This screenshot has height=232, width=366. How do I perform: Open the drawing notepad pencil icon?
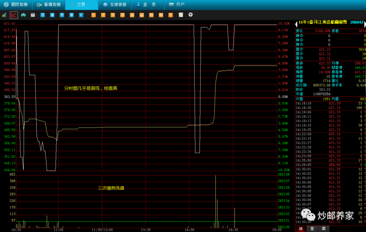pyautogui.click(x=181, y=15)
